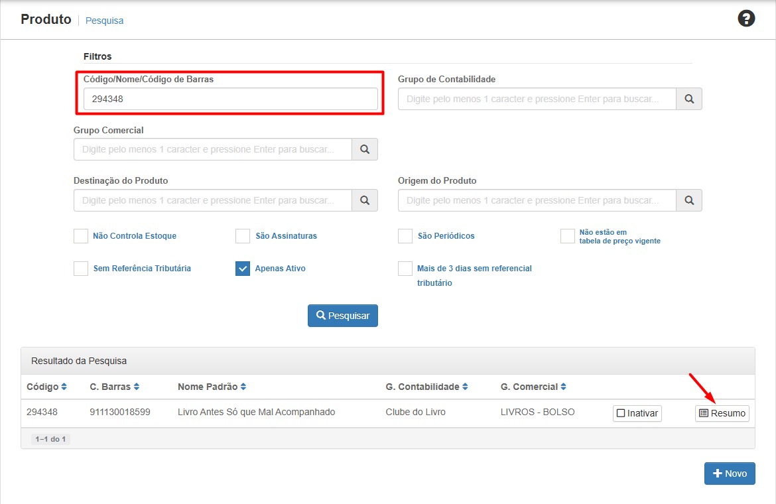Sort by G. Comercial column arrows
This screenshot has width=776, height=504.
(563, 387)
